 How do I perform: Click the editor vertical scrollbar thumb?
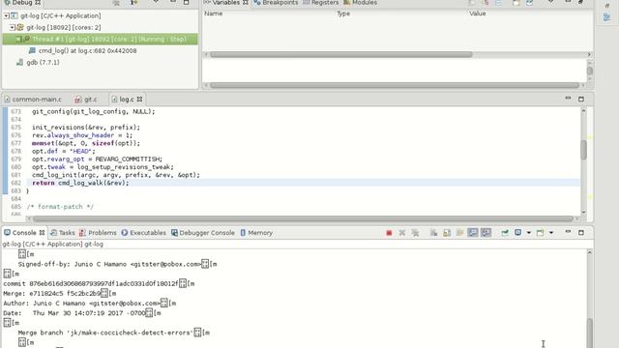583,150
